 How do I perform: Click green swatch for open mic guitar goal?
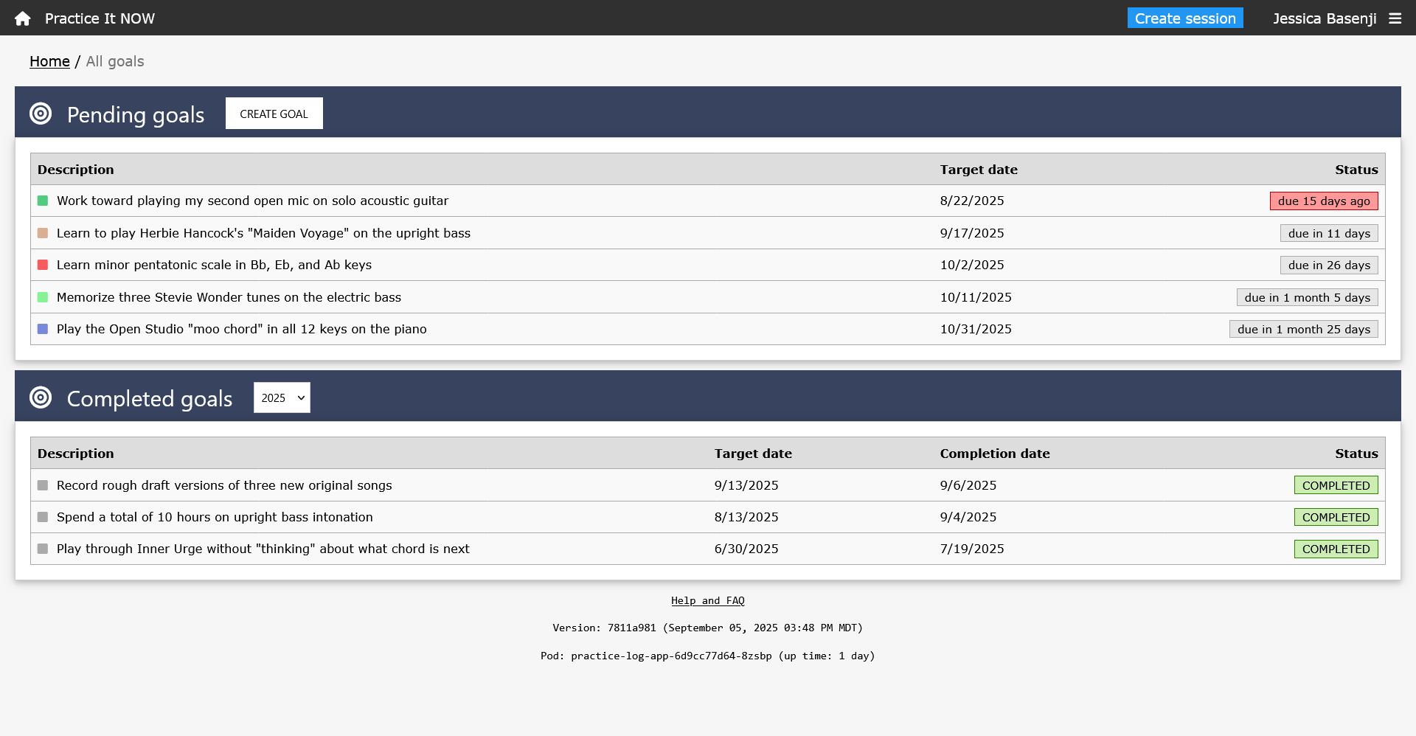pyautogui.click(x=43, y=201)
